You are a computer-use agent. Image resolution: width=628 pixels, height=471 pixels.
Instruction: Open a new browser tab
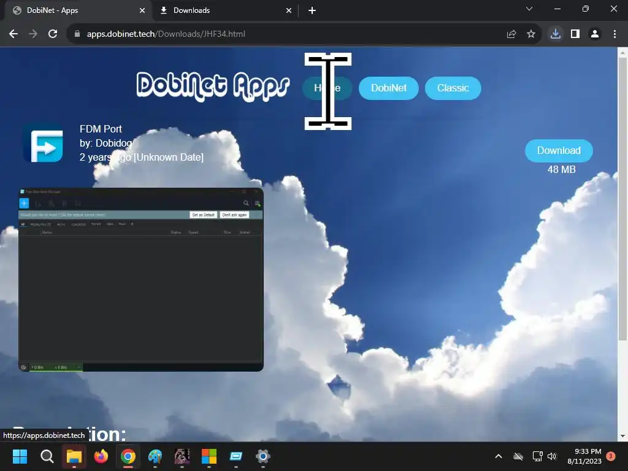coord(312,10)
